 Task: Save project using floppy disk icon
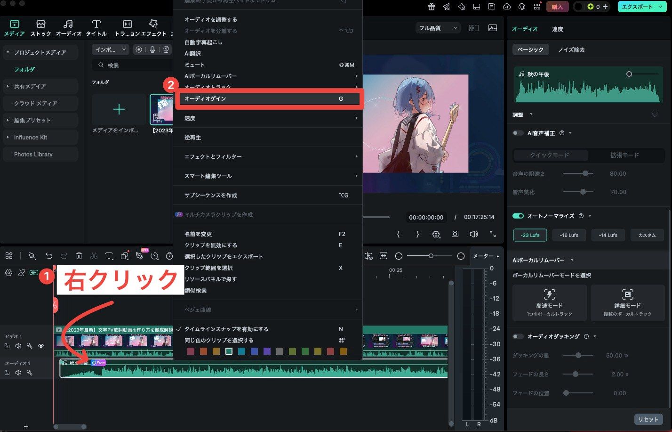pyautogui.click(x=492, y=7)
